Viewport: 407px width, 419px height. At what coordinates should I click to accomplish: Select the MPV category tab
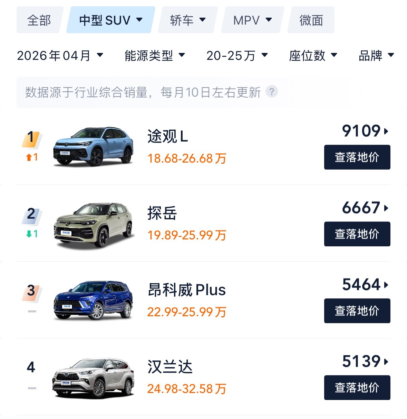(252, 20)
